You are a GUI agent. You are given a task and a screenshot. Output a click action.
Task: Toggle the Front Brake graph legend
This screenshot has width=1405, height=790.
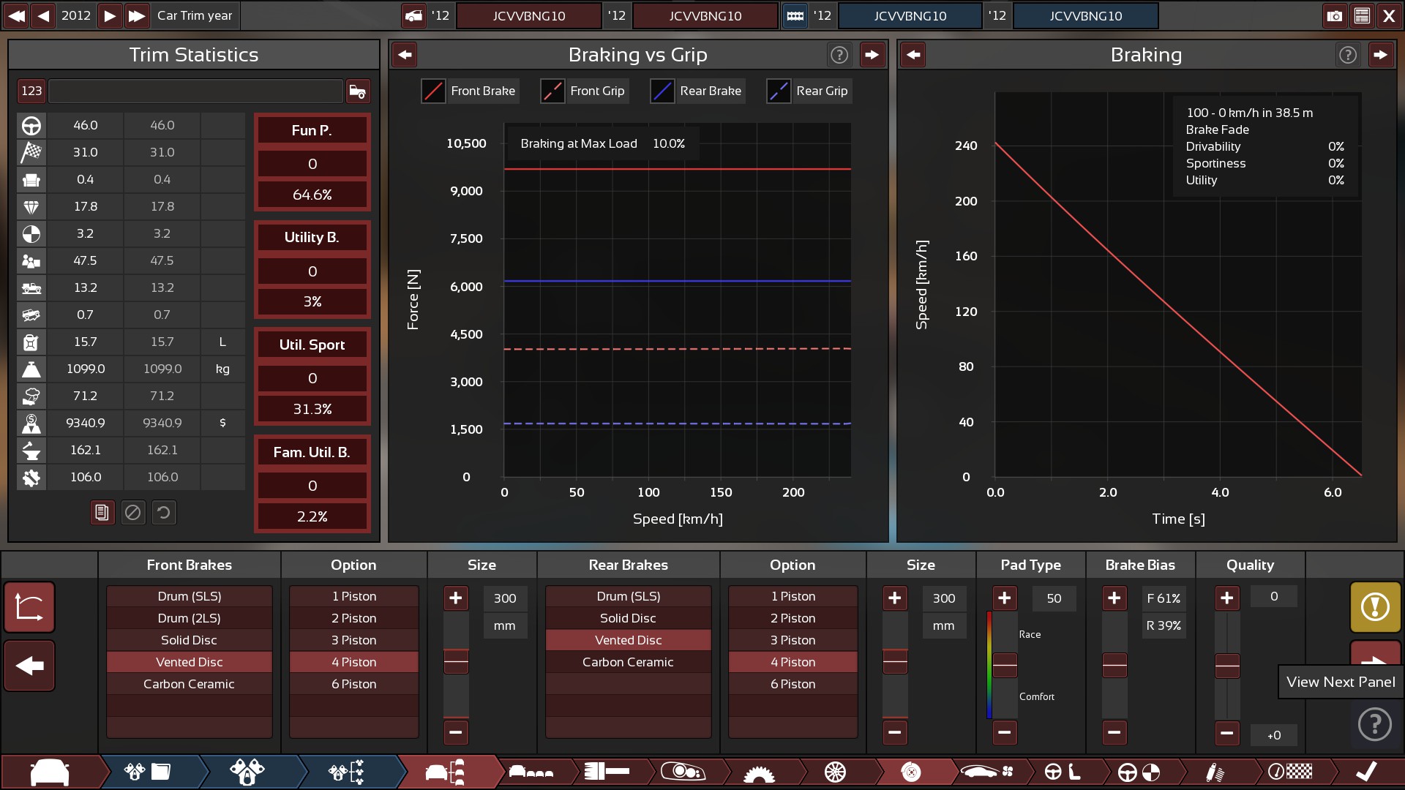point(470,91)
